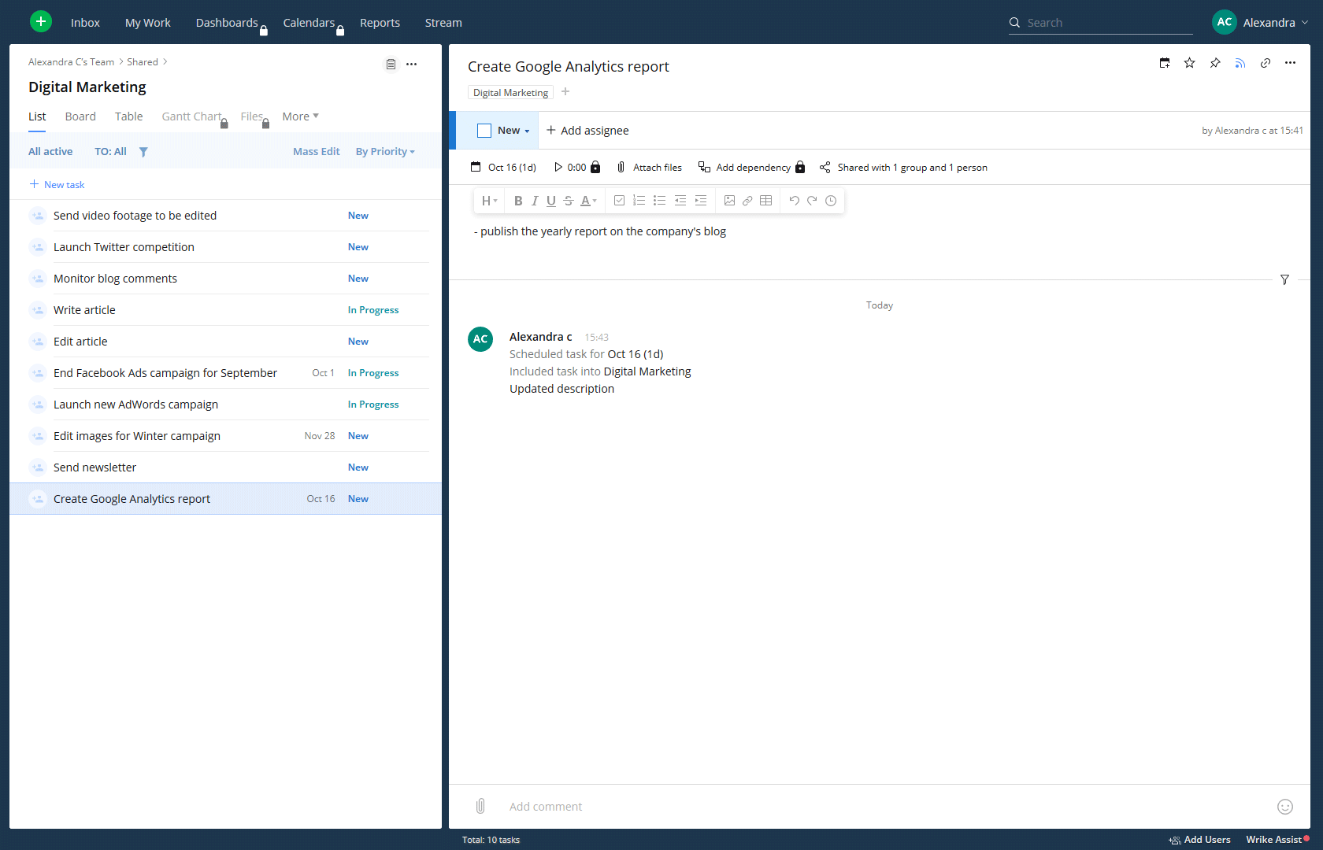Image resolution: width=1323 pixels, height=850 pixels.
Task: Open the Reports menu item
Action: coord(380,22)
